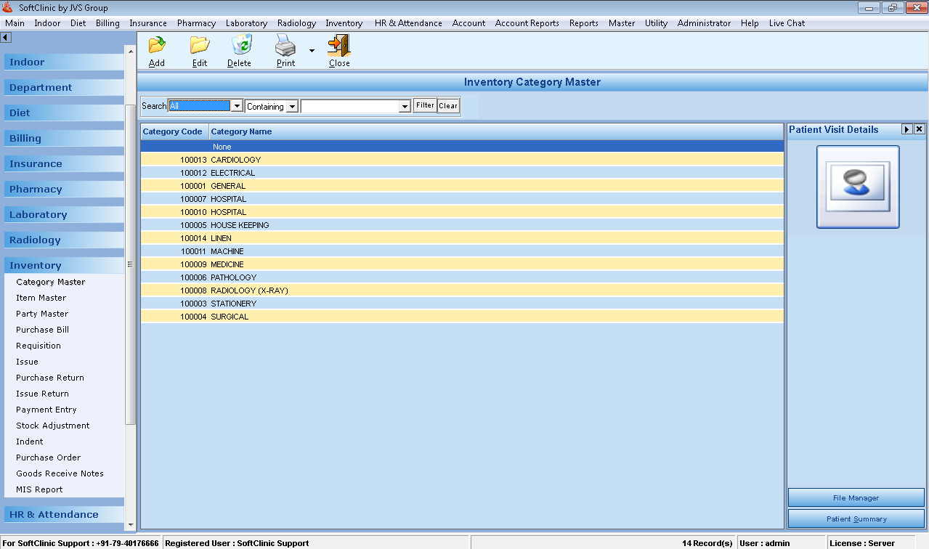
Task: Click the sidebar collapse arrow at top left
Action: pyautogui.click(x=7, y=36)
